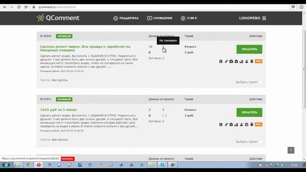The width and height of the screenshot is (306, 172).
Task: Click the checkmark-box icon for project 97873
Action: (231, 124)
